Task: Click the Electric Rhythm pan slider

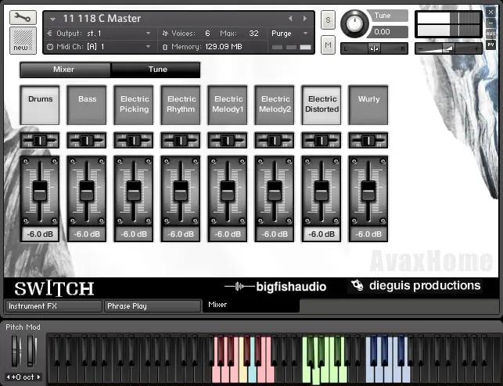Action: [181, 141]
